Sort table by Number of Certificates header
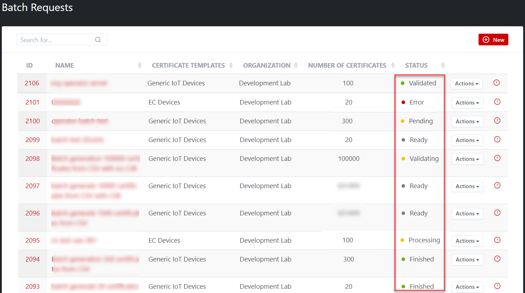 click(347, 65)
